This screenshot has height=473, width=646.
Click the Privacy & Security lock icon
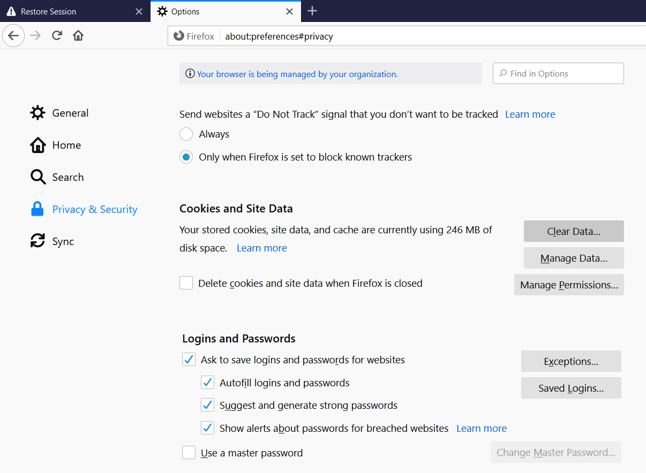pyautogui.click(x=37, y=209)
